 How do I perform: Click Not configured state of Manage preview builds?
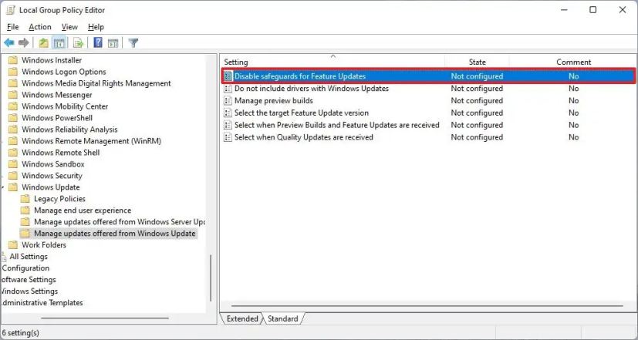click(x=477, y=100)
